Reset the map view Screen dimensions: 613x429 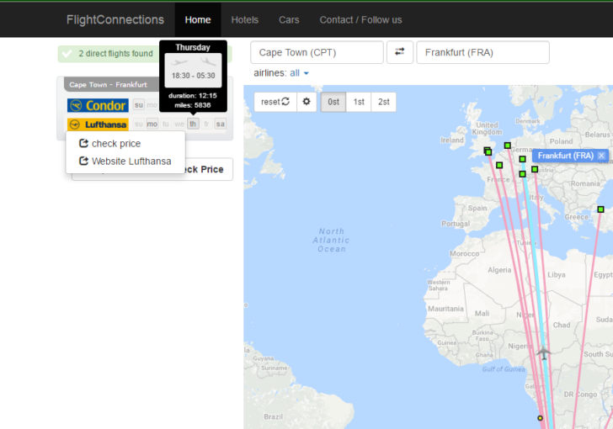[275, 102]
